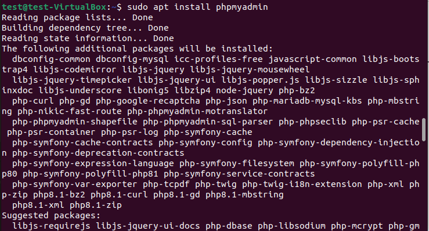Image resolution: width=429 pixels, height=231 pixels.
Task: Click the php-twig-i18n-extension package name
Action: click(302, 184)
